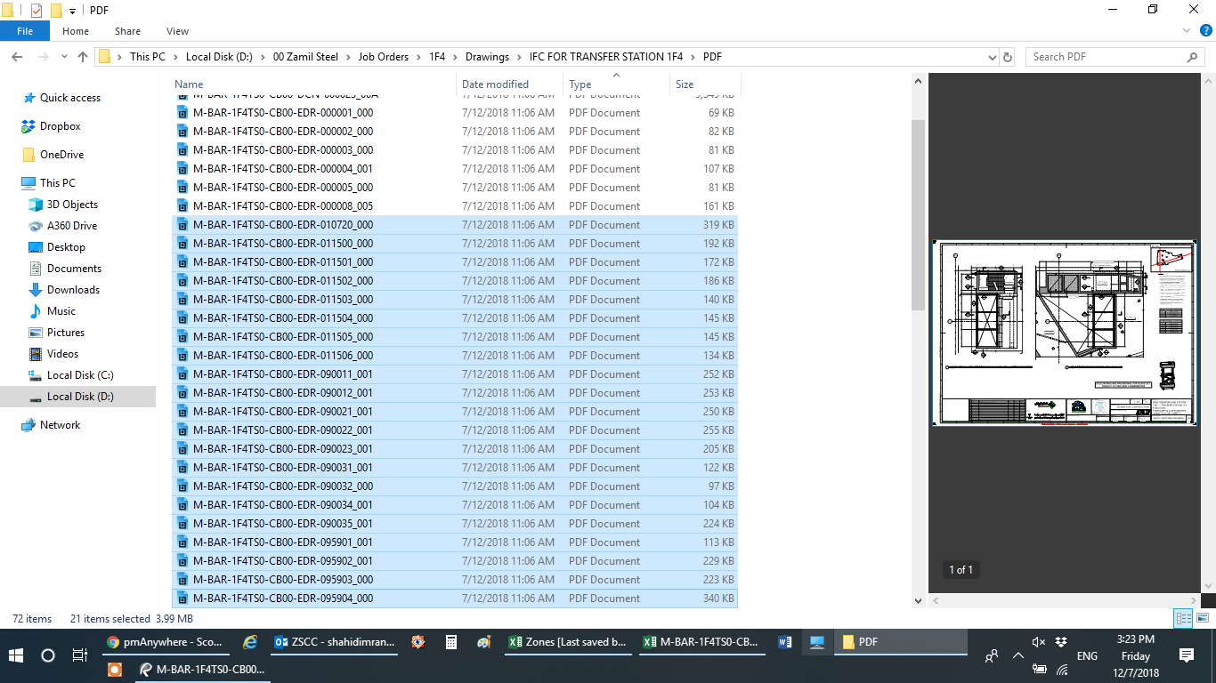
Task: Sort files by Date modified column
Action: (495, 84)
